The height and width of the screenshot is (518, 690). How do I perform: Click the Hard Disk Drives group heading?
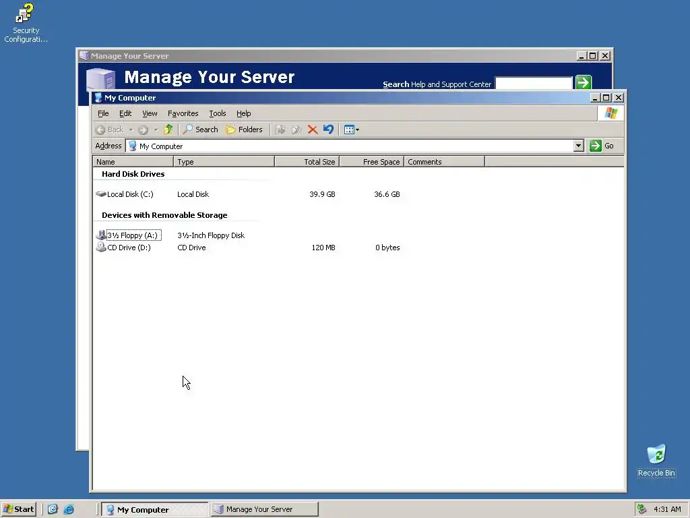tap(133, 174)
